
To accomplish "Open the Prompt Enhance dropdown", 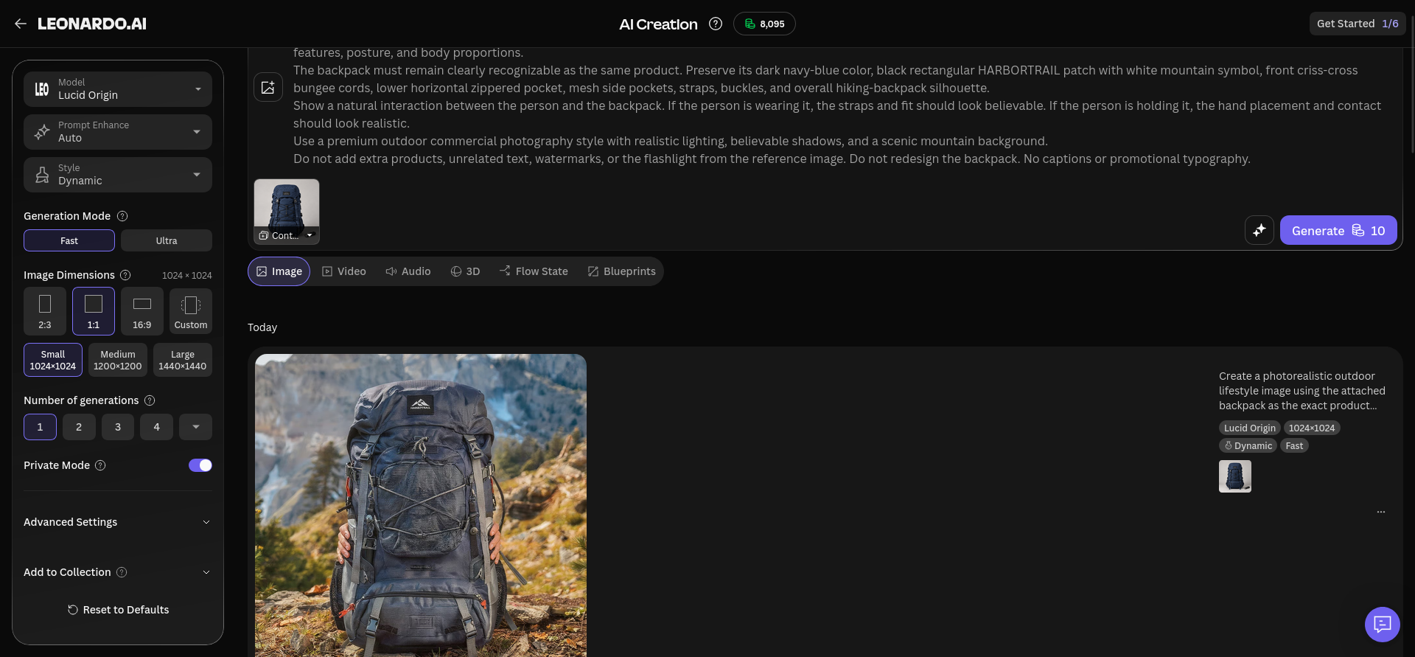I will (x=118, y=132).
